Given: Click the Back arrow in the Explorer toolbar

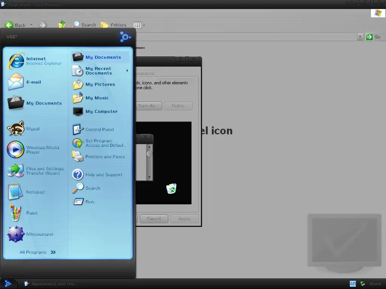Looking at the screenshot, I should [15, 25].
